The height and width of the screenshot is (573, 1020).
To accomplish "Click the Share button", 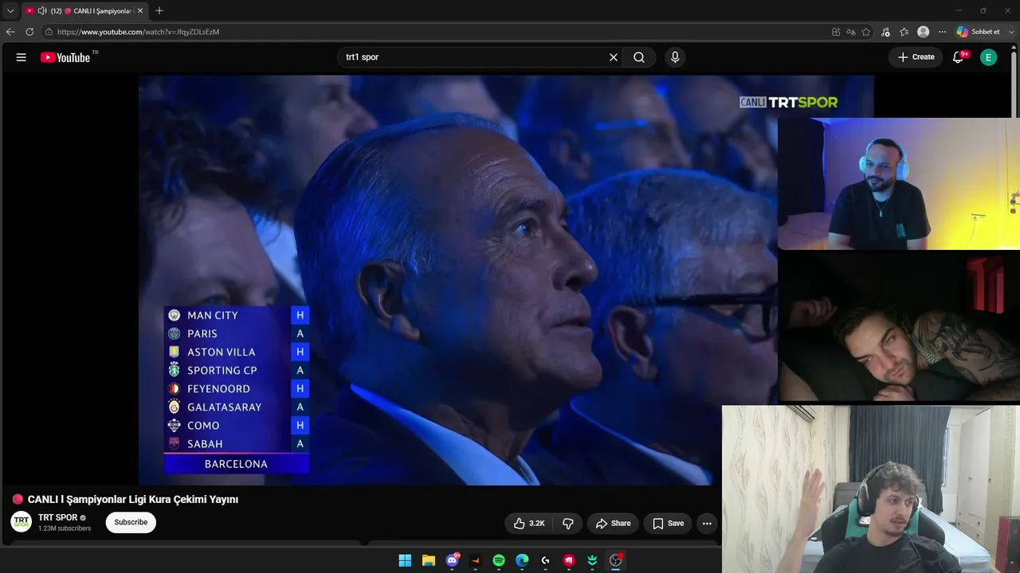I will coord(613,523).
